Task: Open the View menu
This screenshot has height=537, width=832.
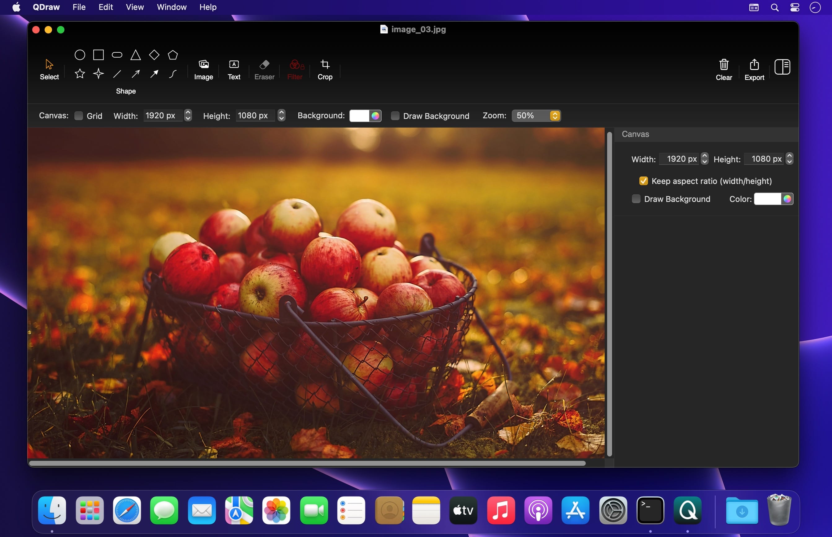Action: pos(135,7)
